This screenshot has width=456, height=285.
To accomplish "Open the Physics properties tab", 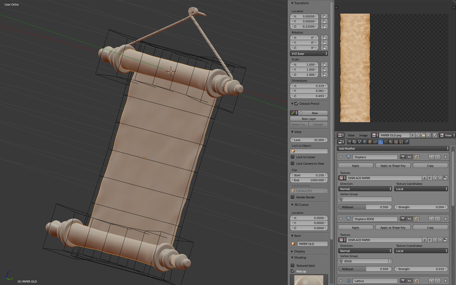I will click(406, 142).
